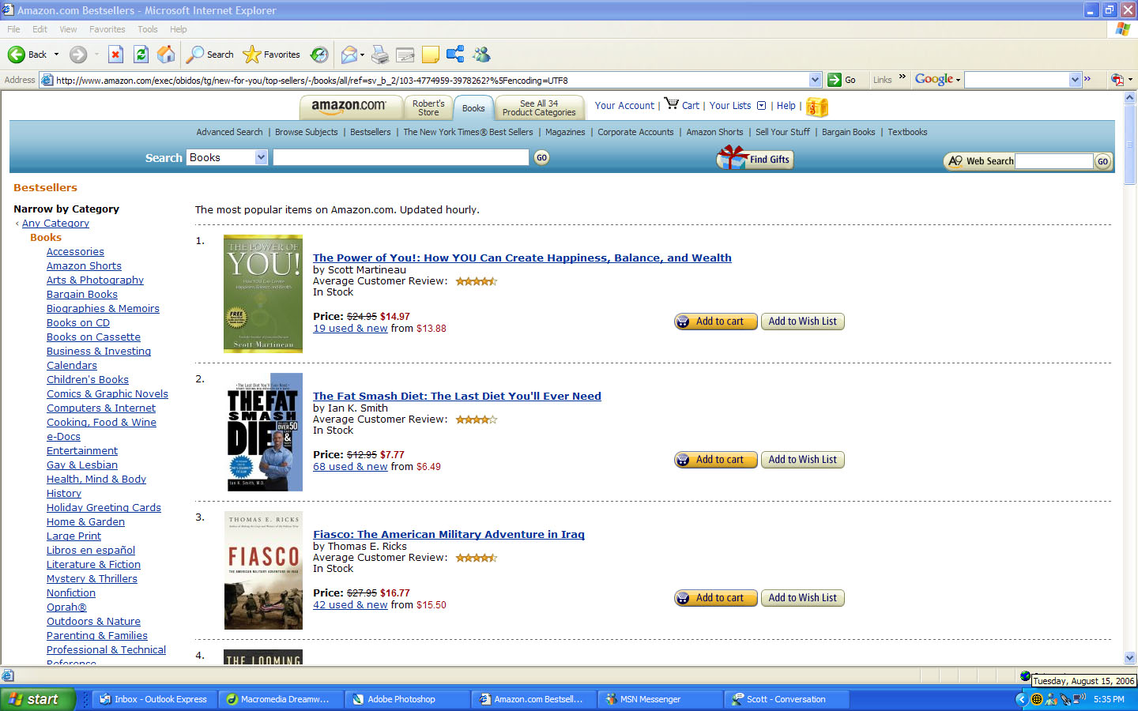Expand the Links toolbar chevron

coord(902,77)
